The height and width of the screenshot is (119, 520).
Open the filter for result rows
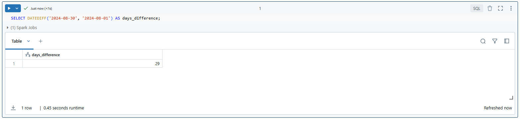(495, 41)
